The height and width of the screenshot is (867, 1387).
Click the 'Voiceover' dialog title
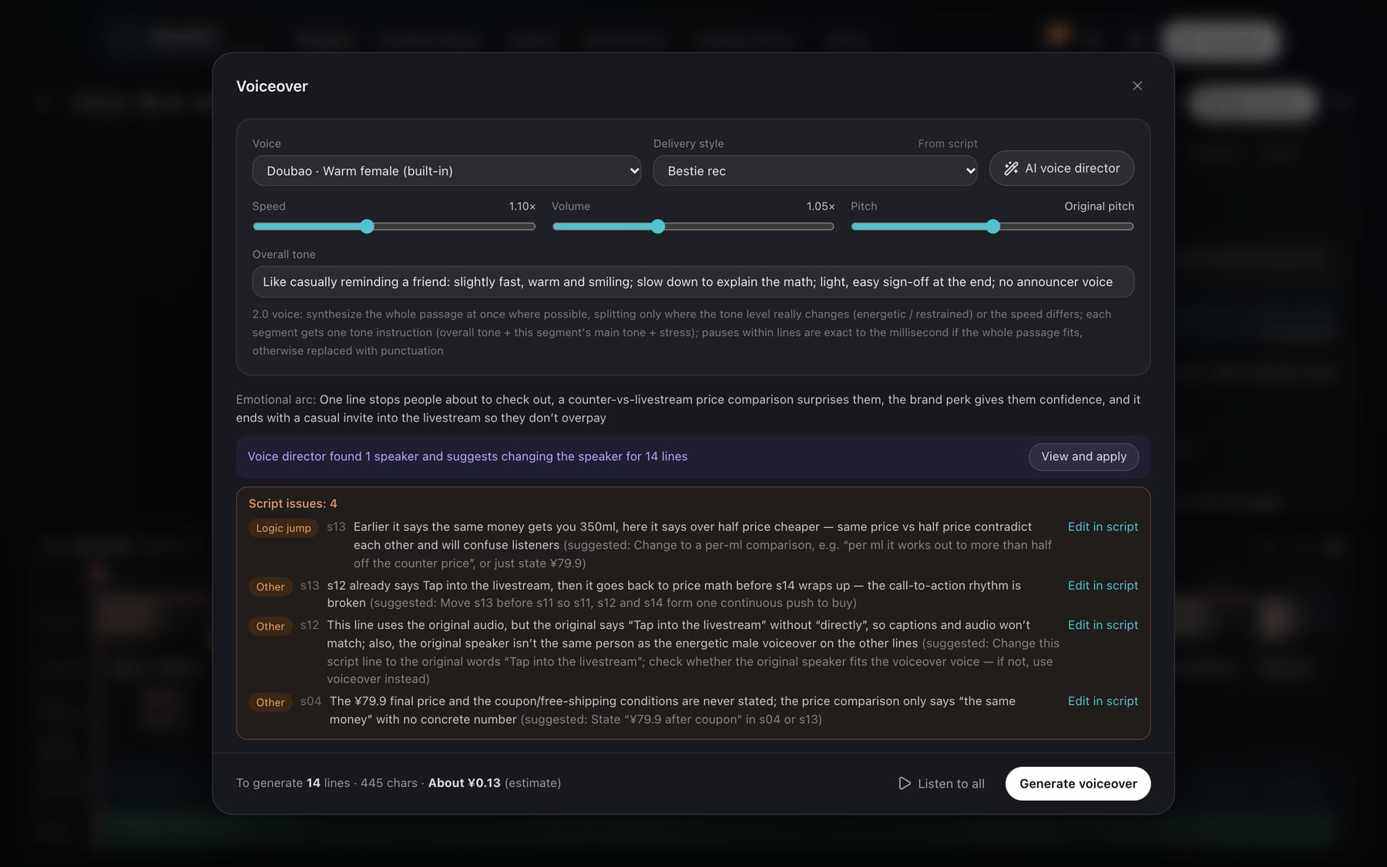coord(272,86)
